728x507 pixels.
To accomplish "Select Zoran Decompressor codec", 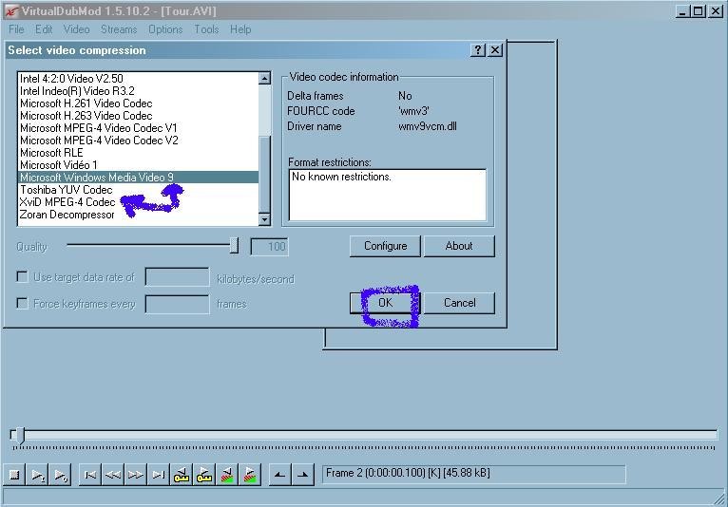I will tap(139, 215).
